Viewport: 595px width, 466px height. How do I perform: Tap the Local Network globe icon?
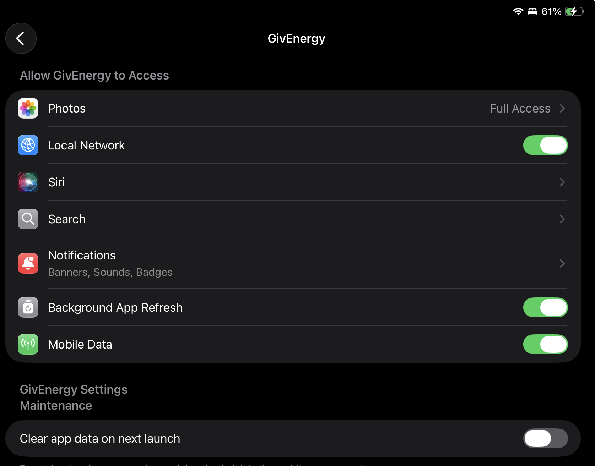point(28,145)
